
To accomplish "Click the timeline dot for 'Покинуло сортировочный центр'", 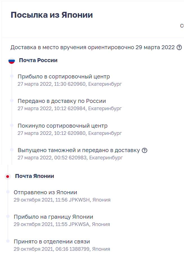I will click(x=12, y=125).
